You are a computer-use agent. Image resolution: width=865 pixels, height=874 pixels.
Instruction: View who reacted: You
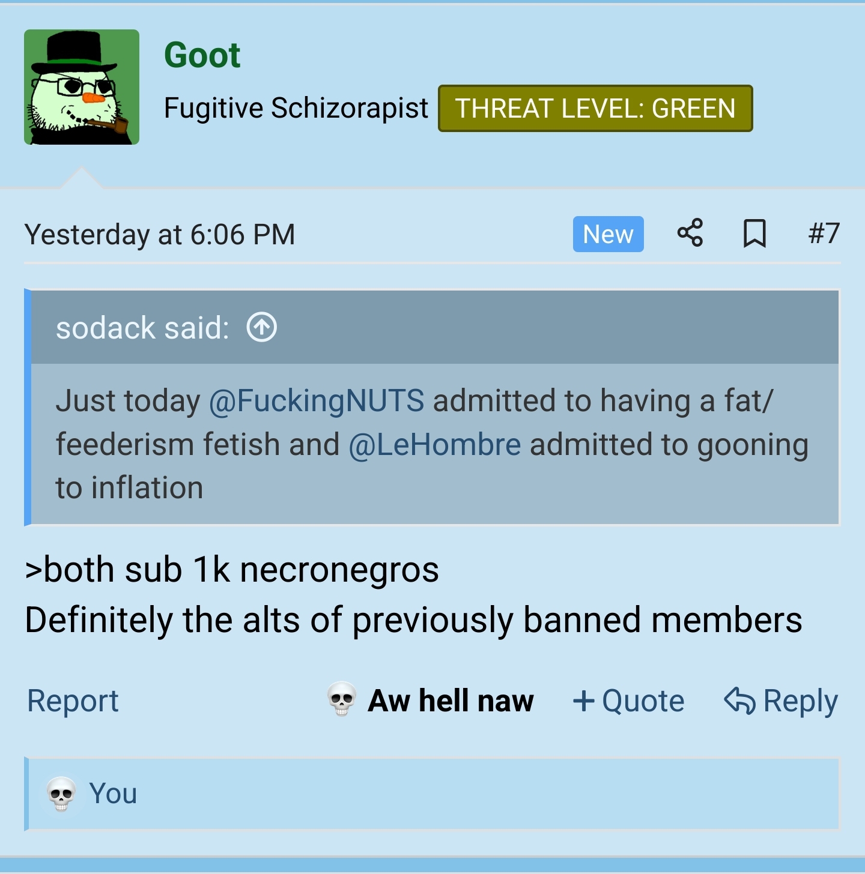(x=113, y=794)
